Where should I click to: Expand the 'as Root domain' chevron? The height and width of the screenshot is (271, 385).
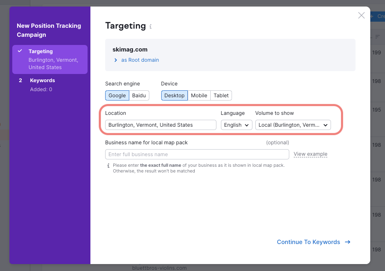tap(116, 60)
